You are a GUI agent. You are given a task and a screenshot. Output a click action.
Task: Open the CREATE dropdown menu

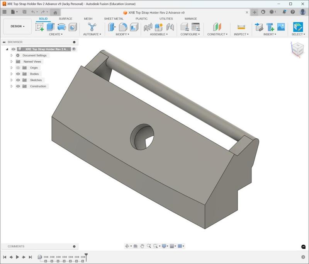56,34
